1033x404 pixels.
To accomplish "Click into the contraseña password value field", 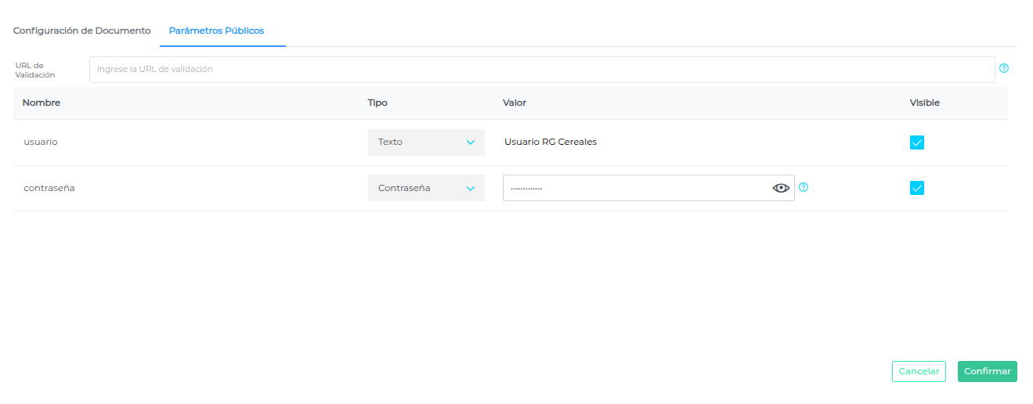I will coord(634,188).
